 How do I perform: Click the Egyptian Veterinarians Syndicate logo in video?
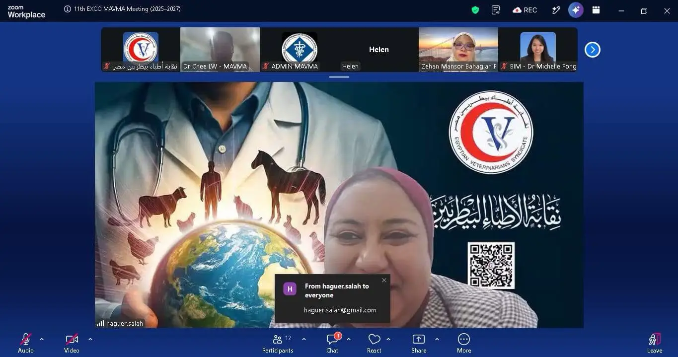click(491, 132)
